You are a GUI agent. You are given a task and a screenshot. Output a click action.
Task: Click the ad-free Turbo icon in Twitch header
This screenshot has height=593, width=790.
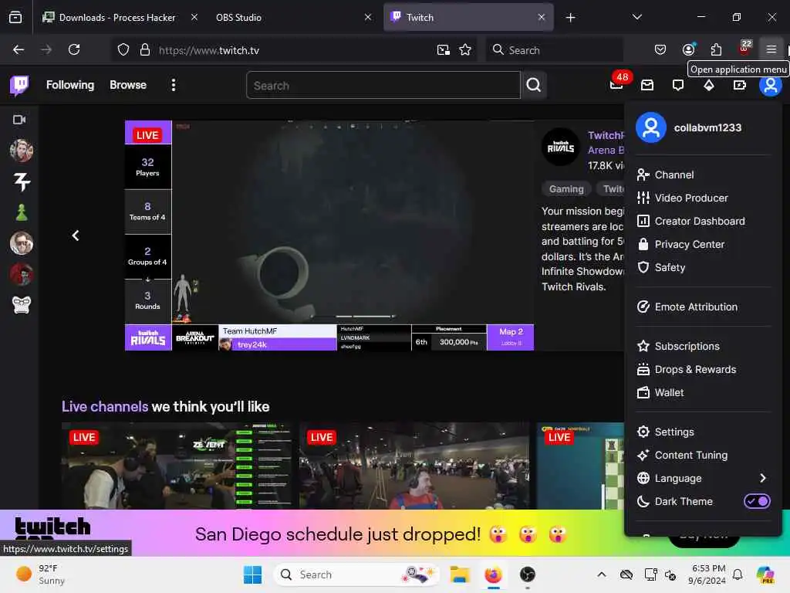click(740, 85)
